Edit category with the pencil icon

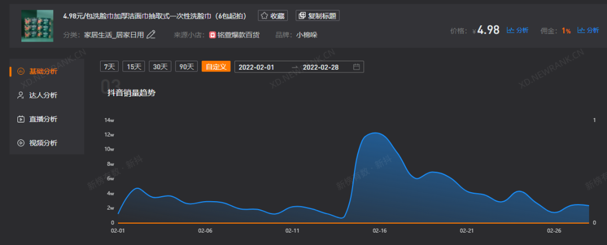click(151, 35)
